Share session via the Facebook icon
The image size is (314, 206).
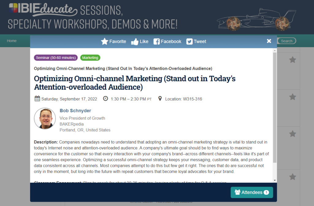point(156,42)
